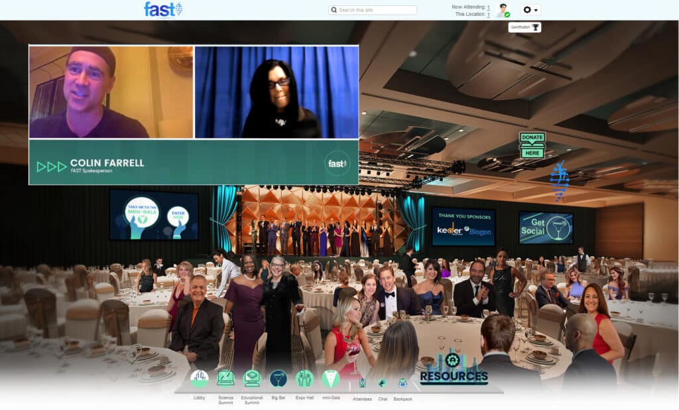Screen dimensions: 679x410
Task: Click the Donate Here box icon
Action: 532,145
